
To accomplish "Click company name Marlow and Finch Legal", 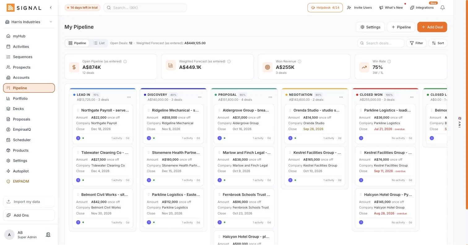I will coord(250,165).
